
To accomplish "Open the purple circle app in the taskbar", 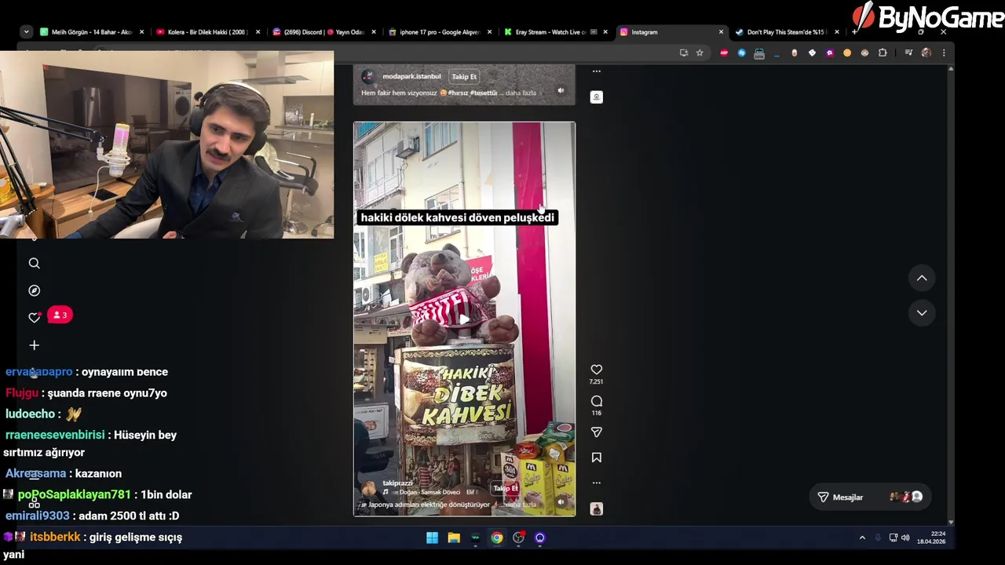I will (x=539, y=538).
